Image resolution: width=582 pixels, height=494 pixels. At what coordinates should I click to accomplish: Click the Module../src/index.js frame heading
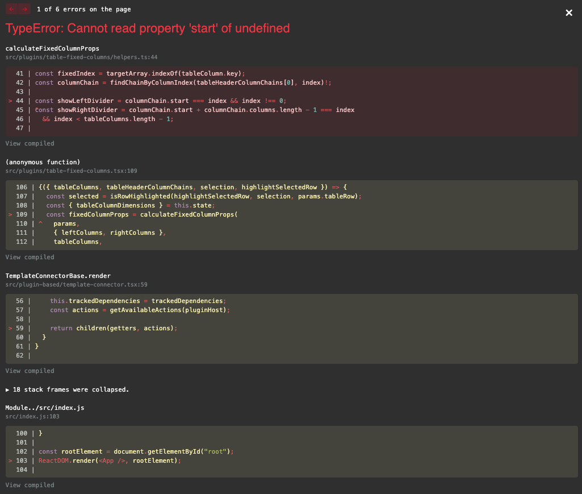point(43,408)
